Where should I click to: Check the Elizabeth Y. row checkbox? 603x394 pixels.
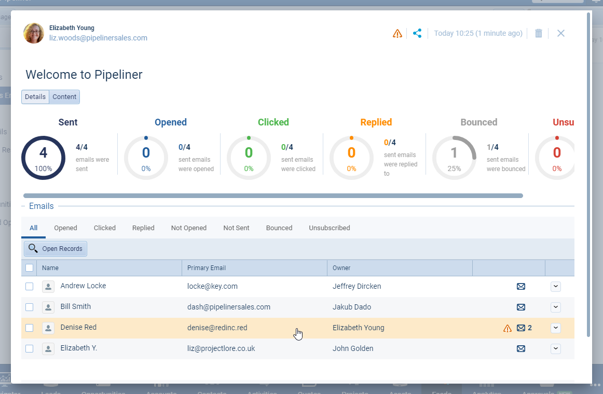29,349
